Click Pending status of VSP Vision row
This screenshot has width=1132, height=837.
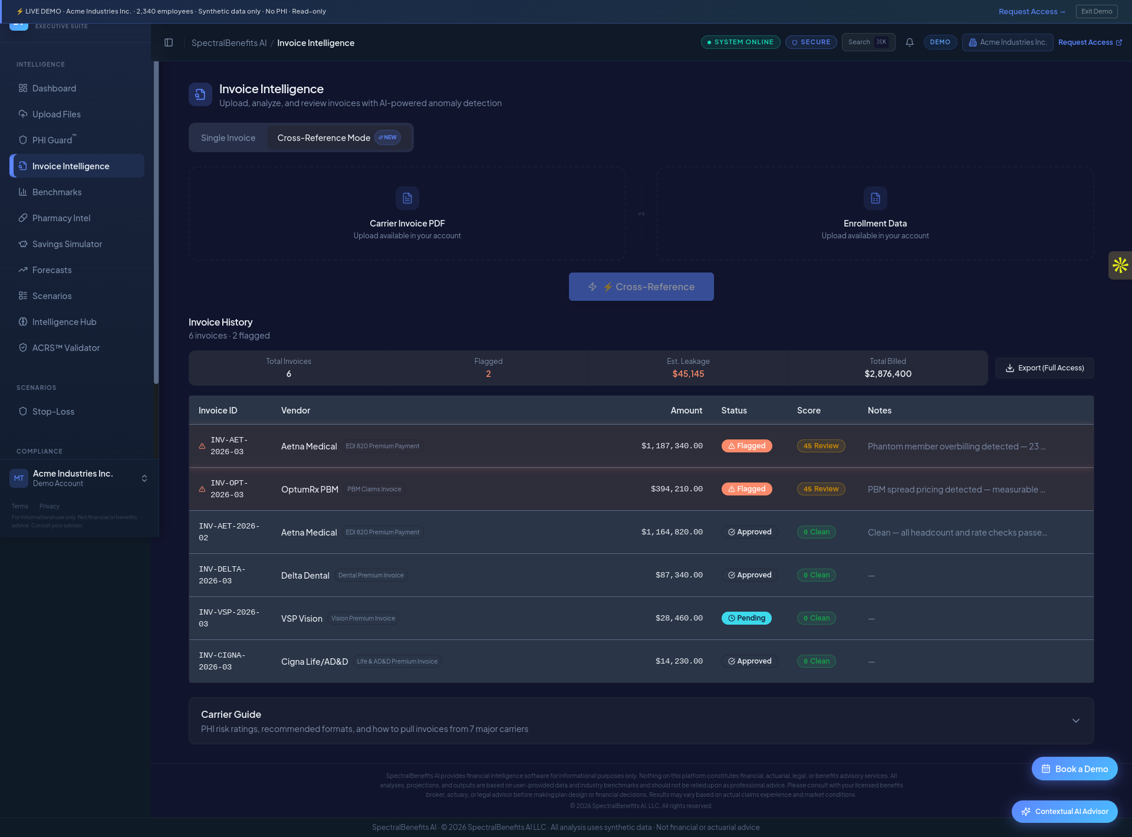click(746, 618)
